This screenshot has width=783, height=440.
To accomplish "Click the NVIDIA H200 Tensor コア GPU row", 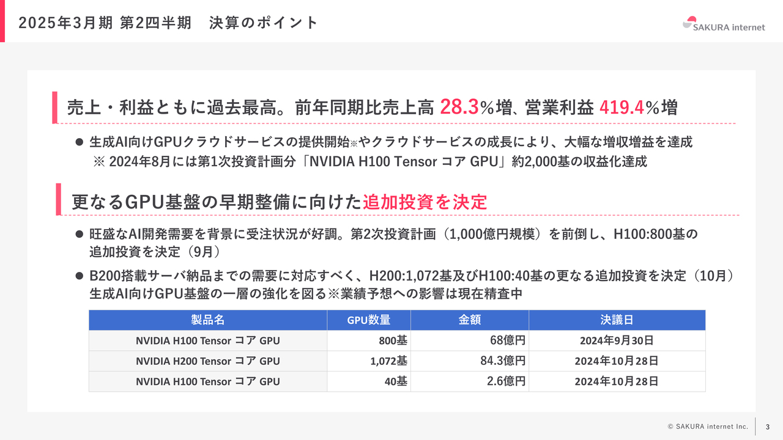I will click(207, 361).
